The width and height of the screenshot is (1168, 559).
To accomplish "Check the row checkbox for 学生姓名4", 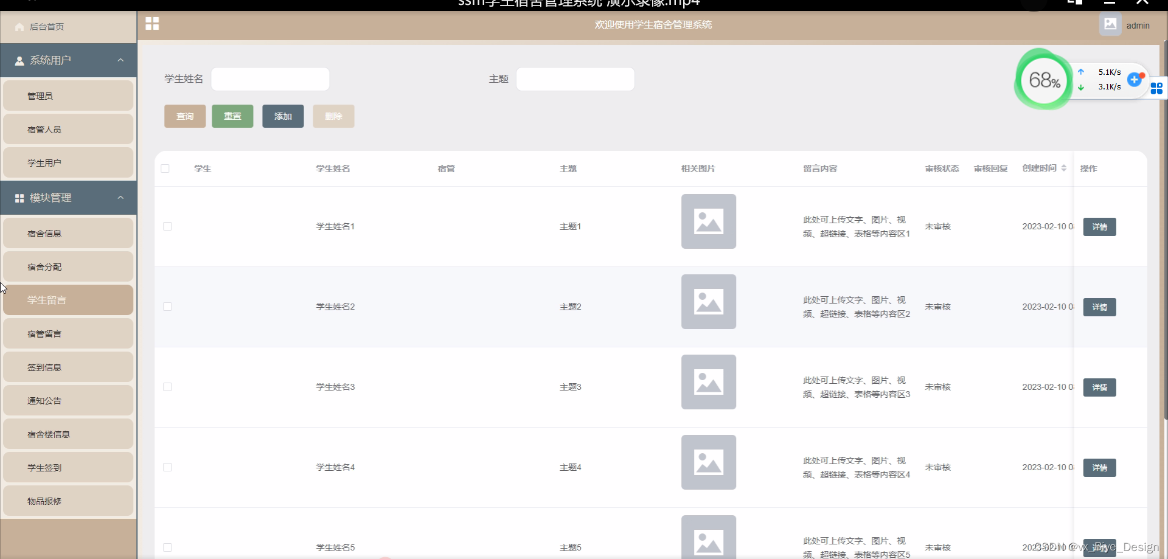I will click(167, 467).
